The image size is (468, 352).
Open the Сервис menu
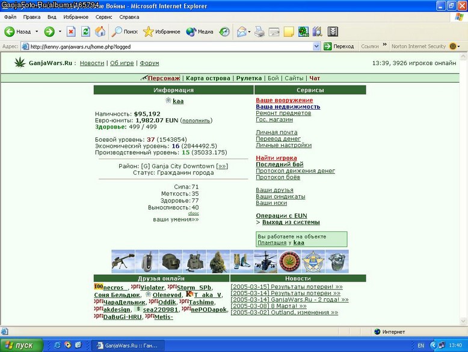[x=103, y=17]
